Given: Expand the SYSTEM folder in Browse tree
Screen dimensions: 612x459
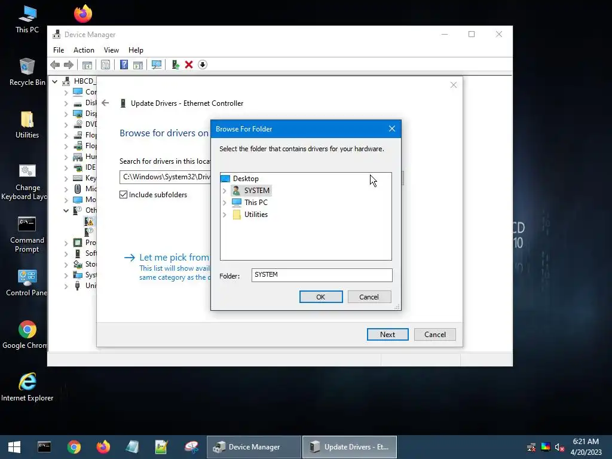Looking at the screenshot, I should 225,191.
